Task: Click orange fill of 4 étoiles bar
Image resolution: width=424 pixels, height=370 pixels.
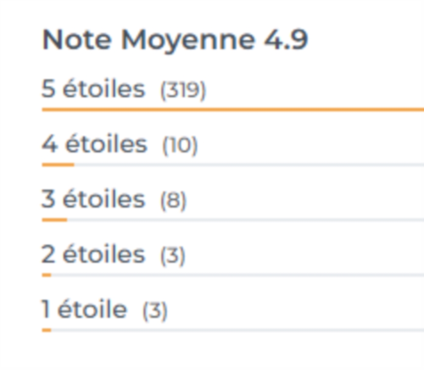Action: pyautogui.click(x=58, y=164)
